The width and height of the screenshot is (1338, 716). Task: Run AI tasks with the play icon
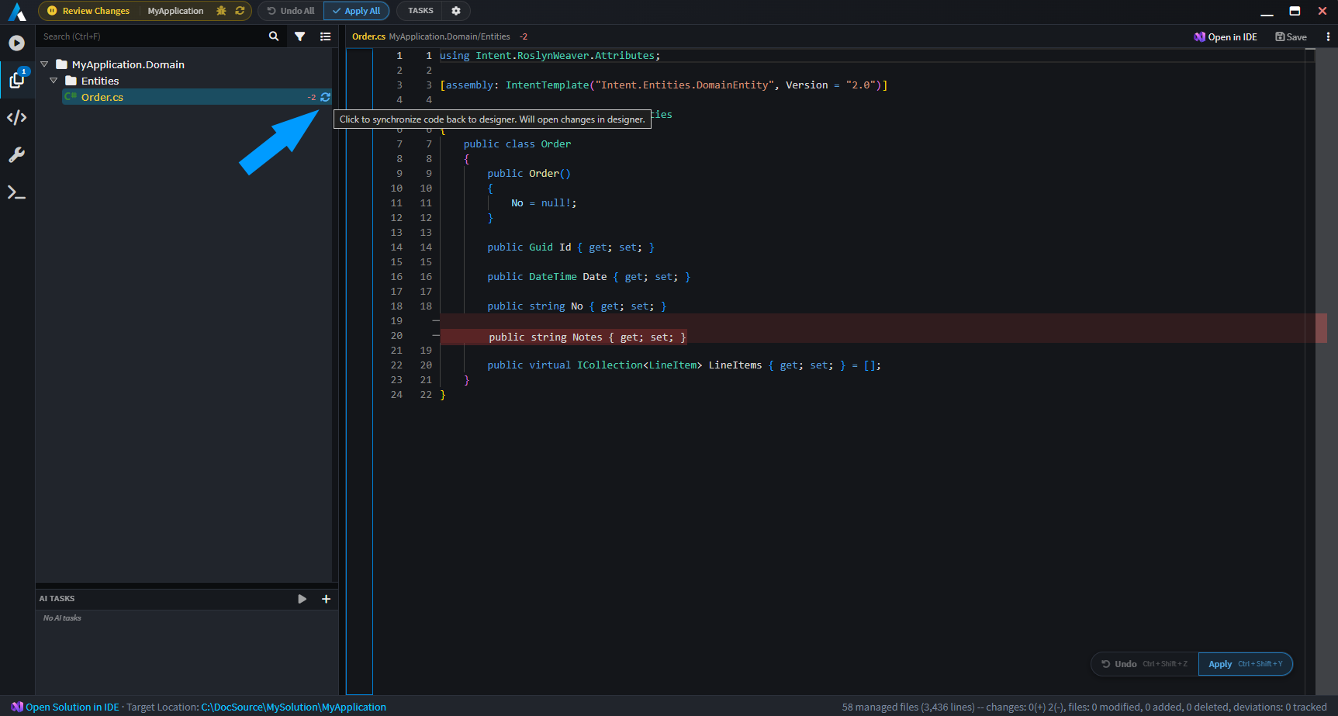pyautogui.click(x=303, y=599)
